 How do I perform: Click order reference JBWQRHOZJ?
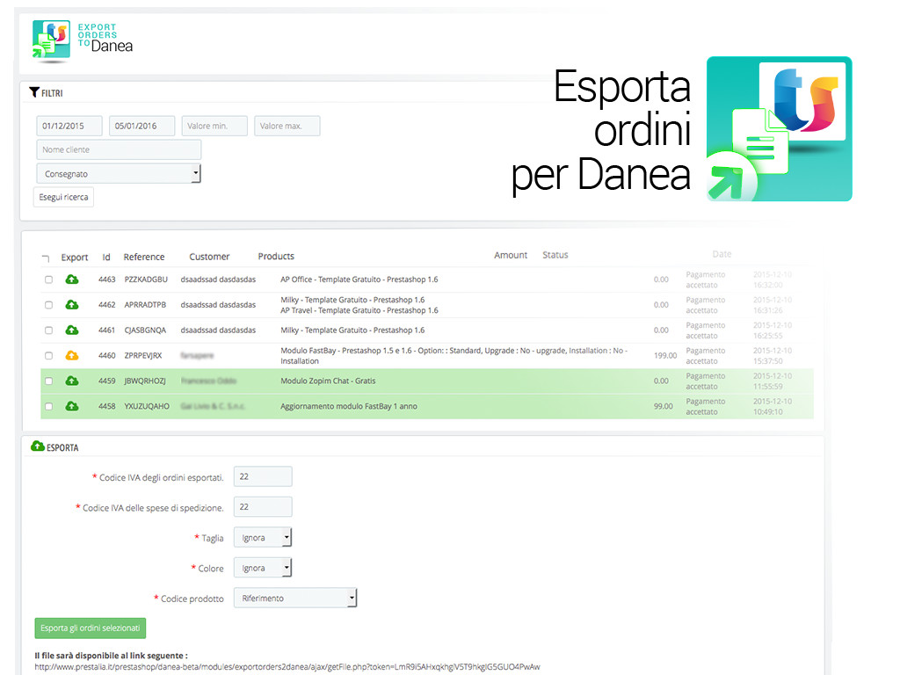[145, 381]
